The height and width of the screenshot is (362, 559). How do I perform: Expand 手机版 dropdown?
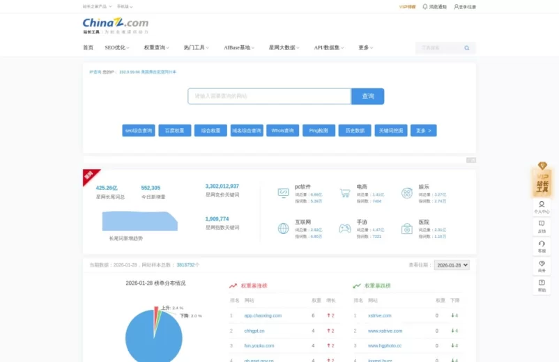pyautogui.click(x=125, y=6)
